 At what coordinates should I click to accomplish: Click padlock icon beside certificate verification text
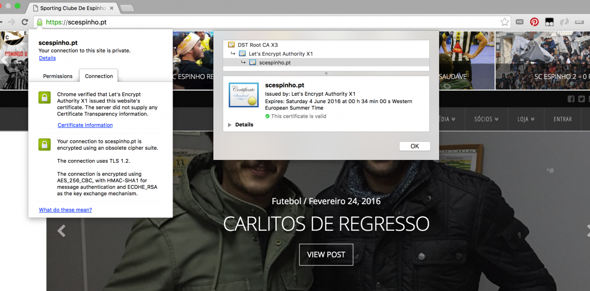tap(45, 97)
